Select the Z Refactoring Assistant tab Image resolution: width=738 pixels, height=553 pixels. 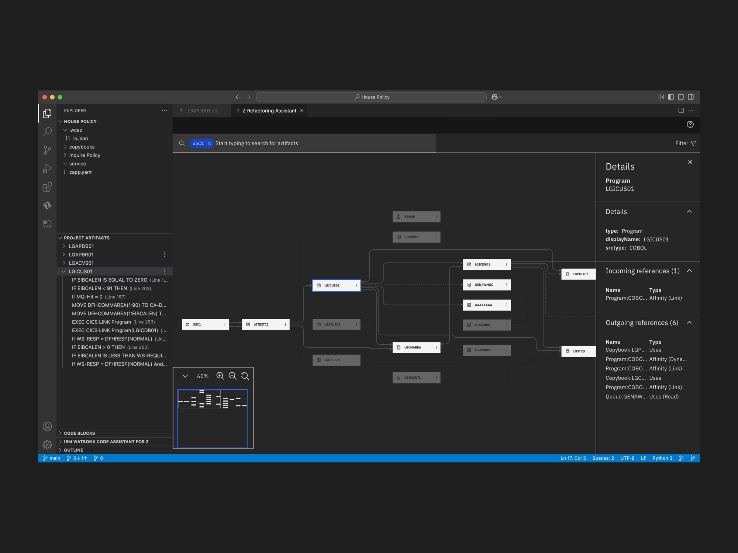click(269, 111)
